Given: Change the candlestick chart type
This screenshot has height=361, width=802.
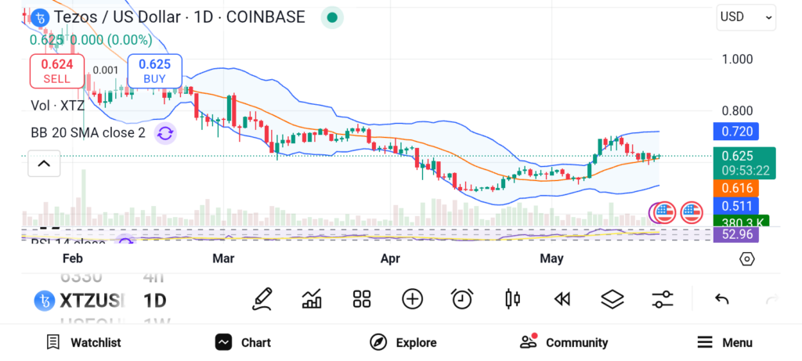Looking at the screenshot, I should tap(512, 299).
